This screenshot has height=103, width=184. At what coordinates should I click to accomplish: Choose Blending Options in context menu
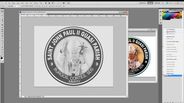pos(171,32)
